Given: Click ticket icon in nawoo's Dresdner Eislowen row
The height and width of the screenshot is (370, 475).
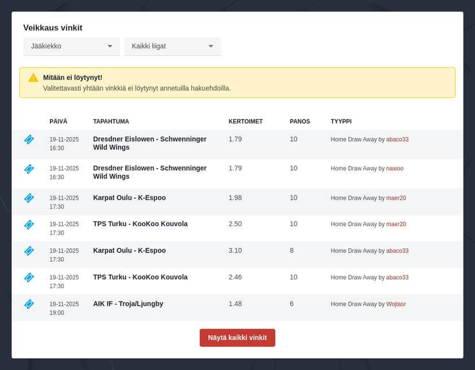Looking at the screenshot, I should pos(29,169).
